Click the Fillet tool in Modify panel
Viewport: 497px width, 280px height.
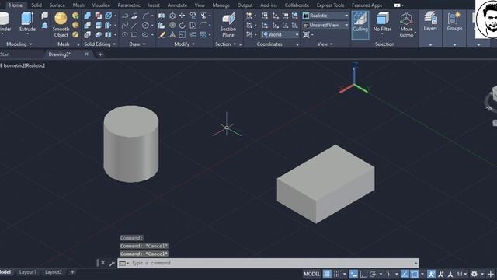point(203,25)
